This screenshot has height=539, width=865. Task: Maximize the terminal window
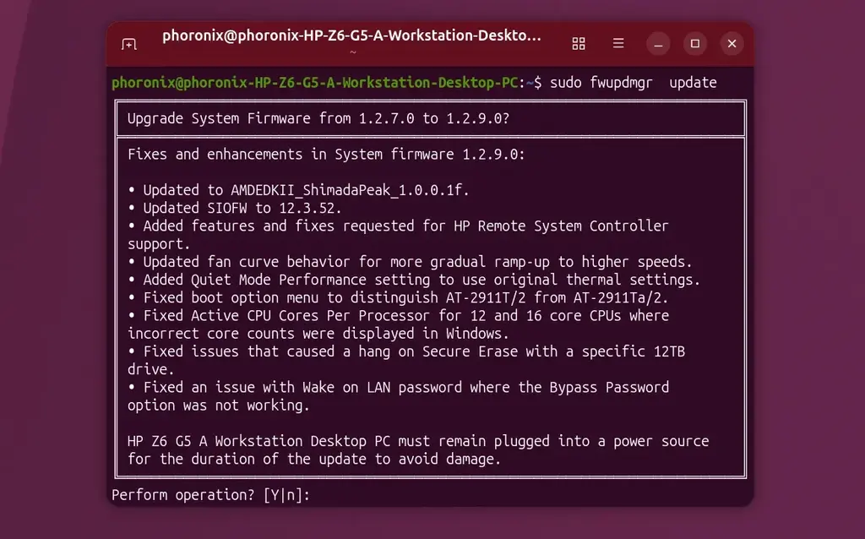[695, 44]
